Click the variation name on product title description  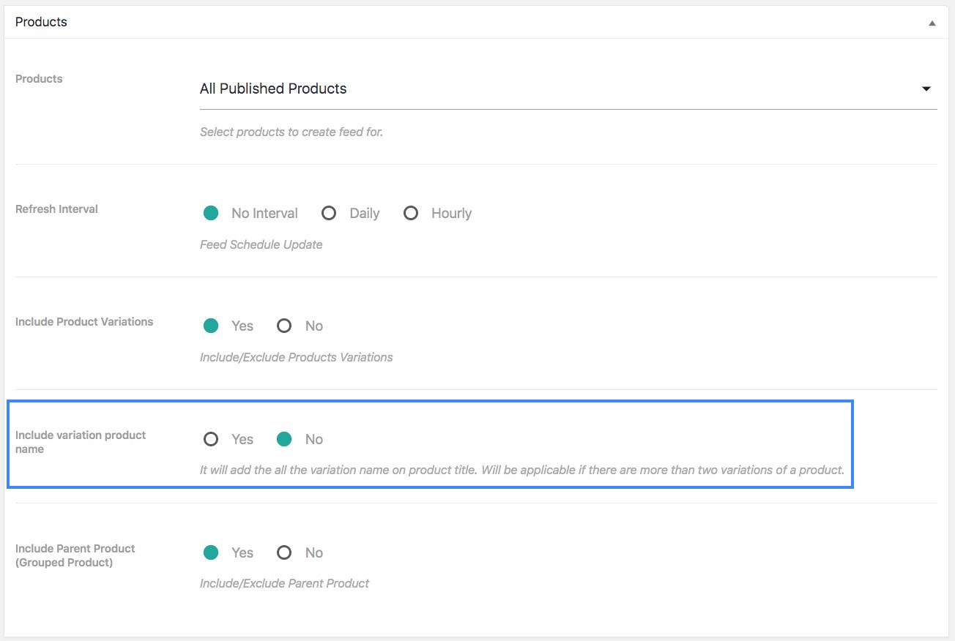pyautogui.click(x=522, y=470)
